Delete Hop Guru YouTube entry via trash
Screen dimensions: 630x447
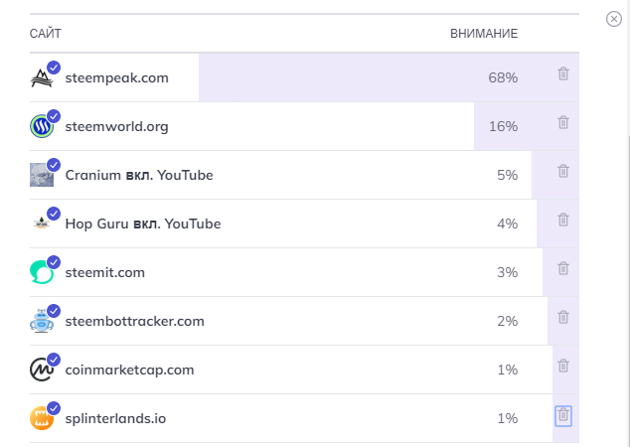pos(563,221)
